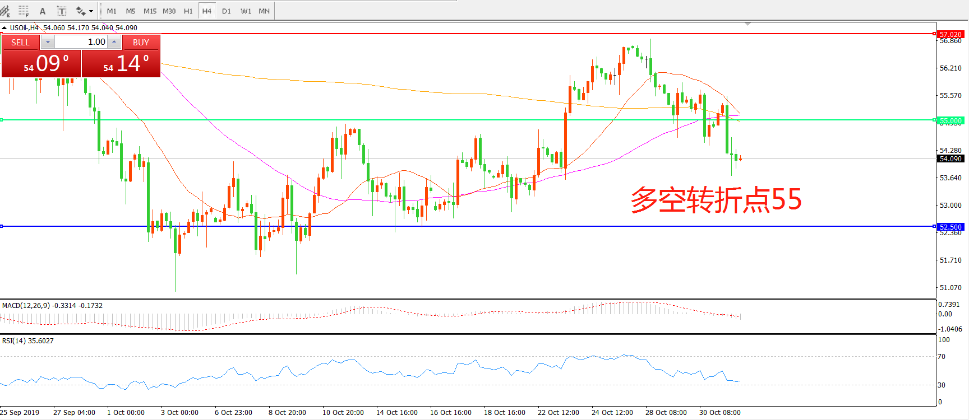Click the lot volume input field
Image resolution: width=969 pixels, height=420 pixels.
point(81,42)
